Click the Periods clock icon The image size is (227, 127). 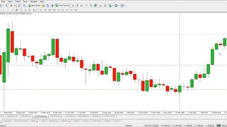click(x=116, y=6)
